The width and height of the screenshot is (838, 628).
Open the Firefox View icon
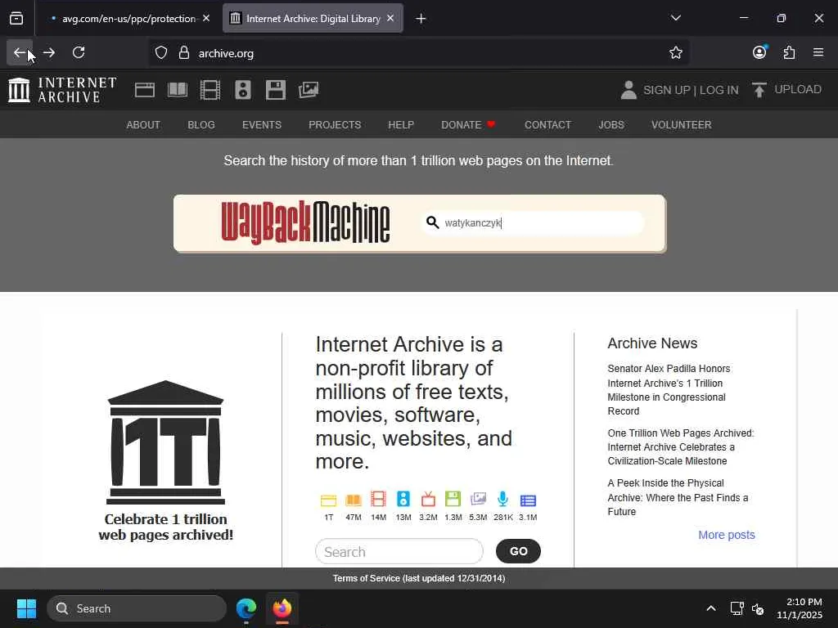click(16, 18)
